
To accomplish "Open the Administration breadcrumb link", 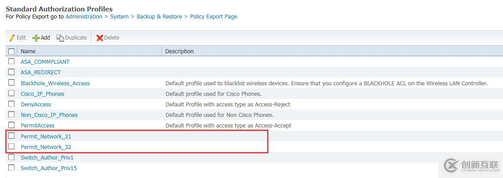I will [84, 17].
